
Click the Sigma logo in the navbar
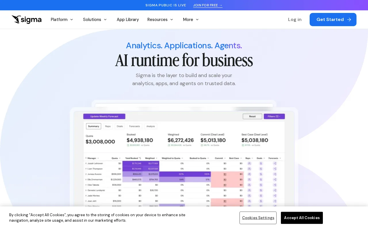pyautogui.click(x=26, y=20)
